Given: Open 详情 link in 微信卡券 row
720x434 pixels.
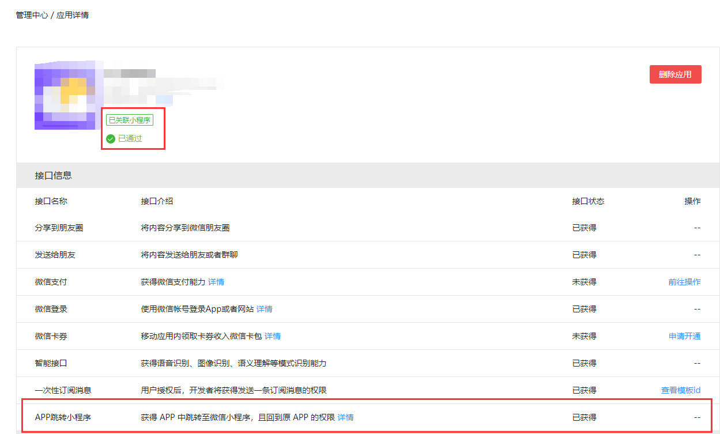Looking at the screenshot, I should pyautogui.click(x=273, y=336).
